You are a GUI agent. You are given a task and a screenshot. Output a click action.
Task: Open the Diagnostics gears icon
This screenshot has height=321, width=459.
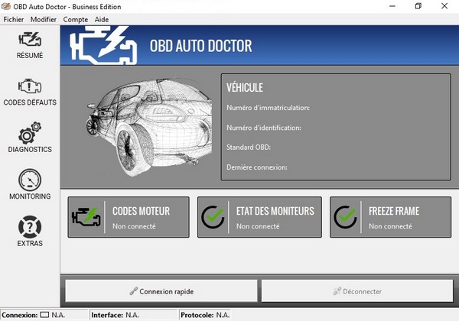[30, 133]
